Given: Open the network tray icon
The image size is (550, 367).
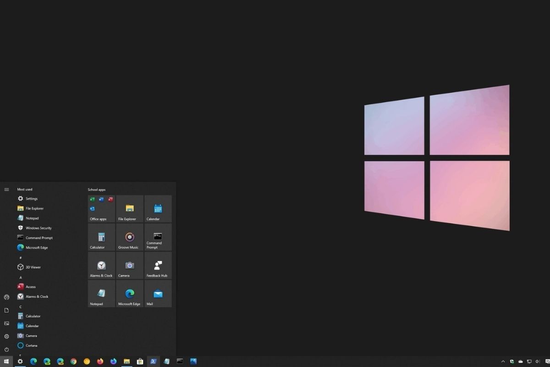Looking at the screenshot, I should 529,361.
